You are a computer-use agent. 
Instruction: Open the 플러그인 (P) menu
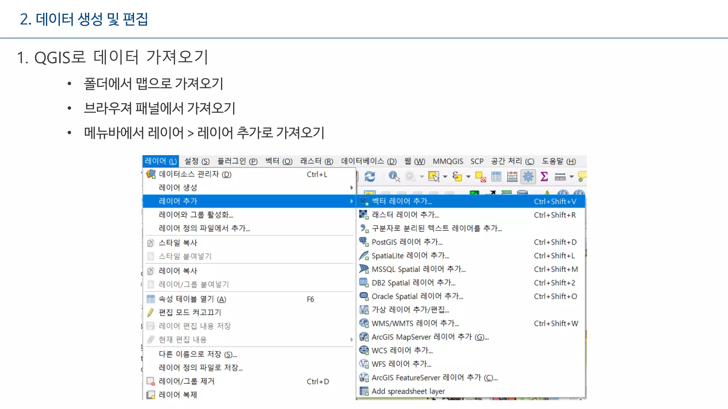click(x=237, y=161)
